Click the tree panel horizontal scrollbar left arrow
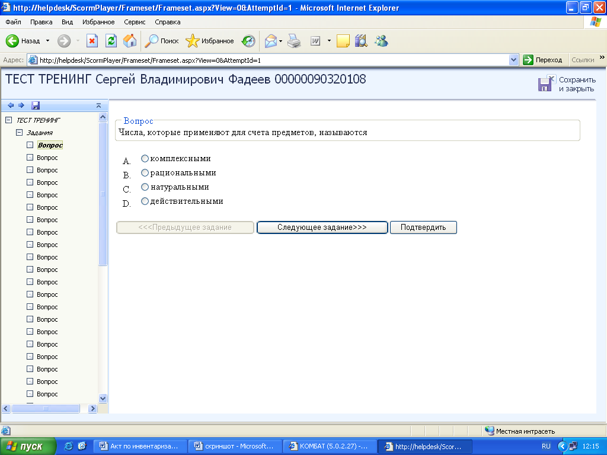Screen dimensions: 607x455 (x=6, y=408)
